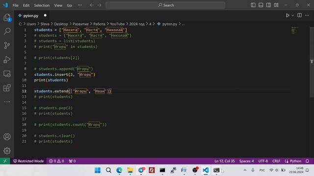Go forward with the navigation arrow
314x176 pixels.
tap(100, 5)
